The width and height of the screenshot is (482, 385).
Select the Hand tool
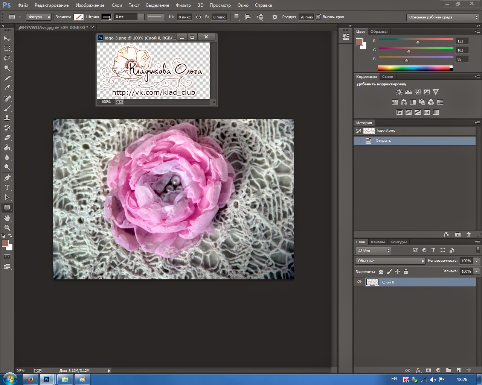coord(7,218)
